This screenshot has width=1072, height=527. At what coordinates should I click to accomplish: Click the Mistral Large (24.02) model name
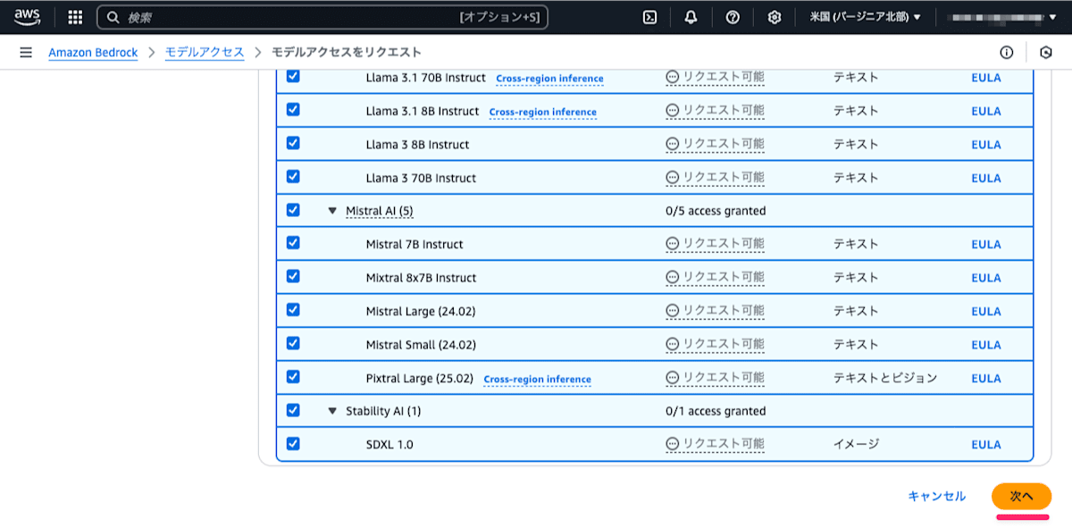coord(421,312)
